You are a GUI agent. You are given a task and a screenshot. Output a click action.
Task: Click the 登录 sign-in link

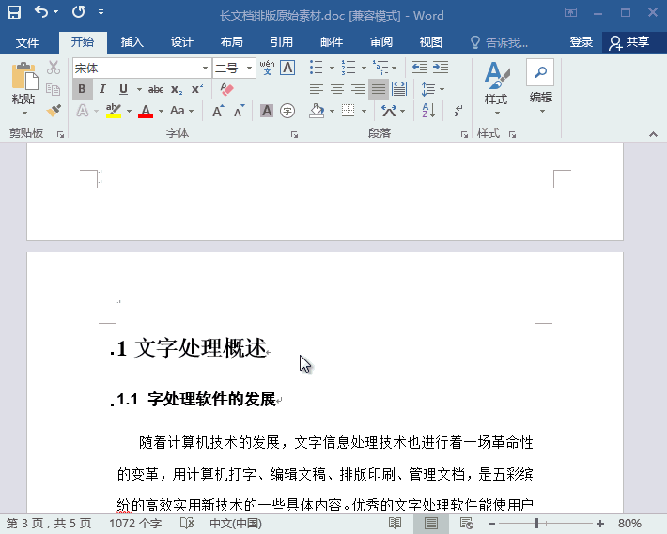pos(582,42)
